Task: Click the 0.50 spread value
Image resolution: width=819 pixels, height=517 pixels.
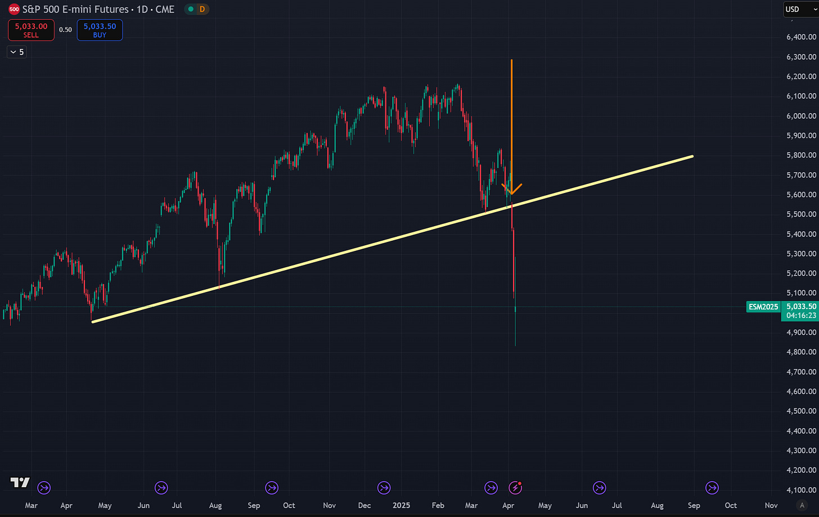Action: coord(66,30)
